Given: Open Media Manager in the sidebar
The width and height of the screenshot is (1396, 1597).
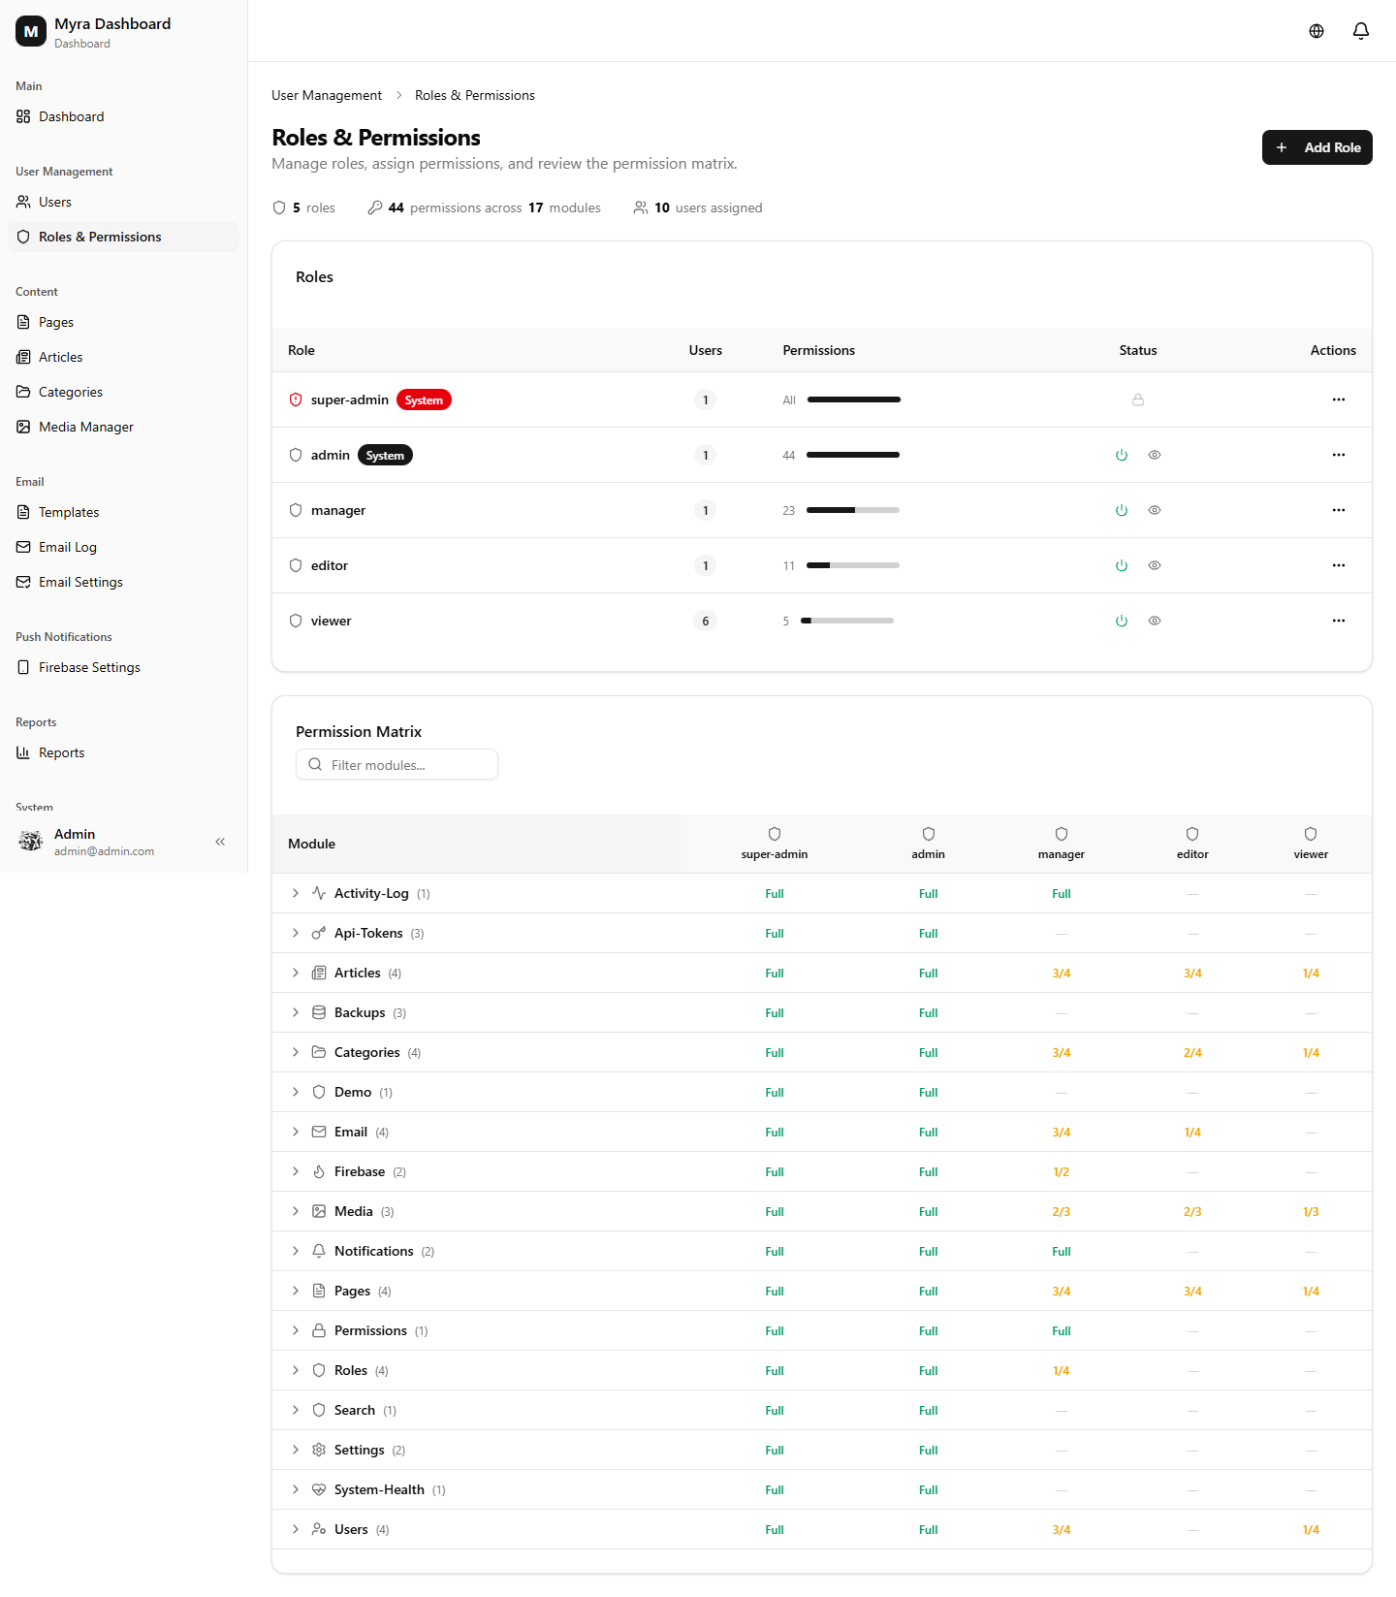Looking at the screenshot, I should click(123, 427).
